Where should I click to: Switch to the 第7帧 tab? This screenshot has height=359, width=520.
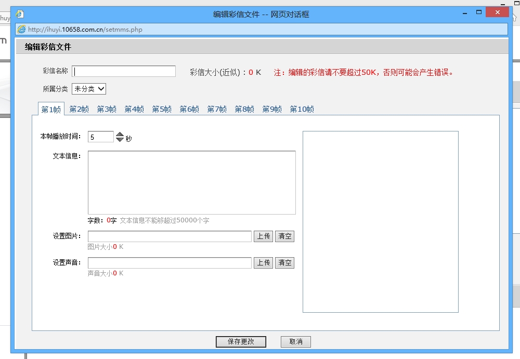tap(217, 109)
